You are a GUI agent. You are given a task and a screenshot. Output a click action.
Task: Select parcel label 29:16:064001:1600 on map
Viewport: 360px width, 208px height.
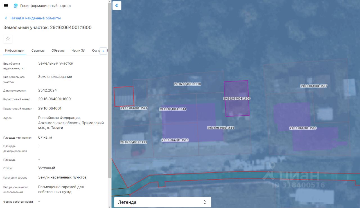click(237, 99)
